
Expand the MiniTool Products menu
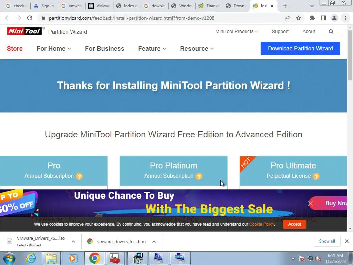click(236, 31)
